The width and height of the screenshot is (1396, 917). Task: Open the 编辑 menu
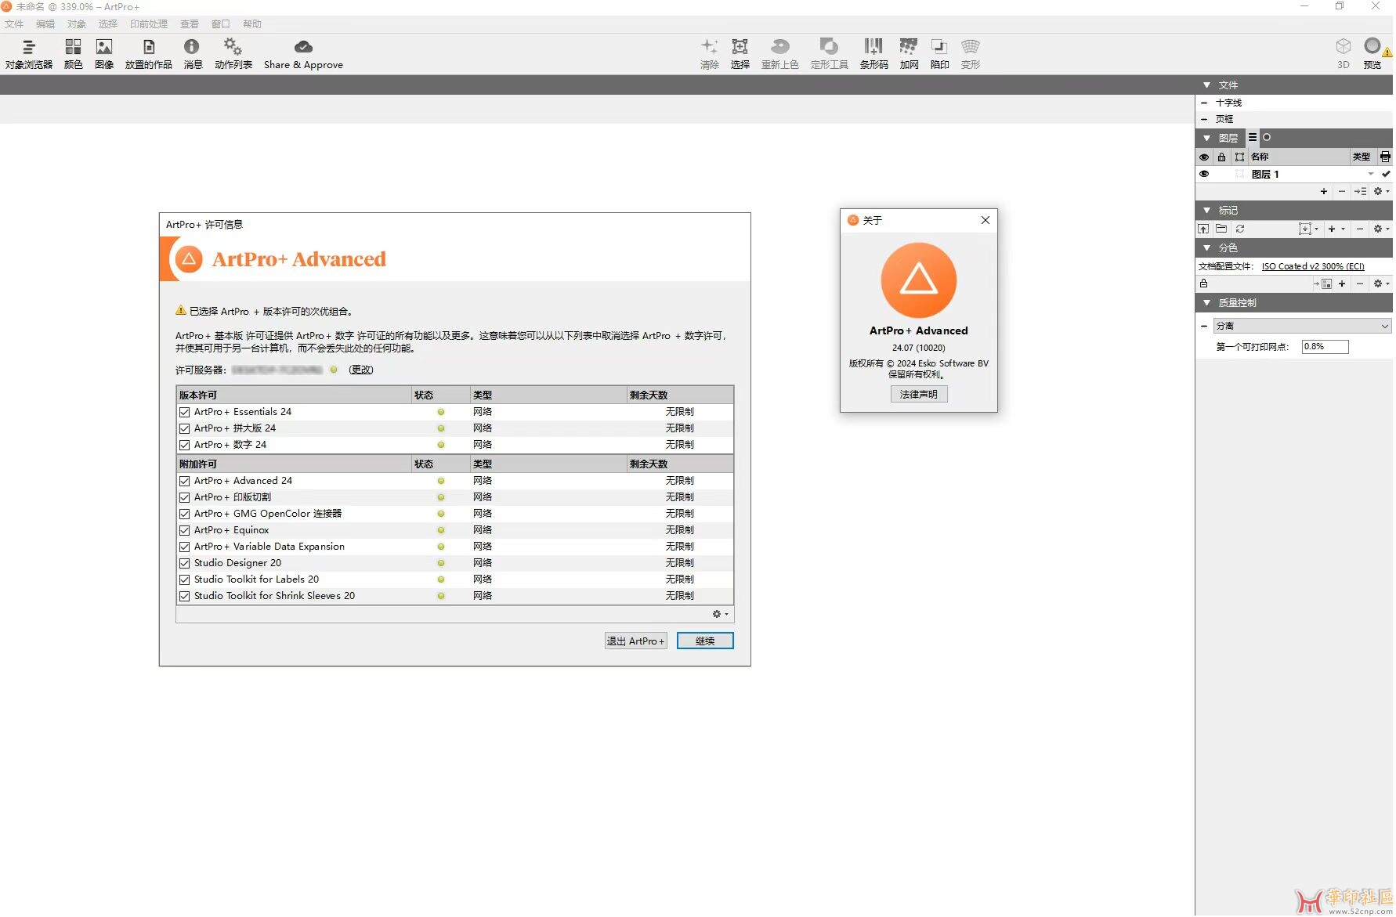(45, 24)
